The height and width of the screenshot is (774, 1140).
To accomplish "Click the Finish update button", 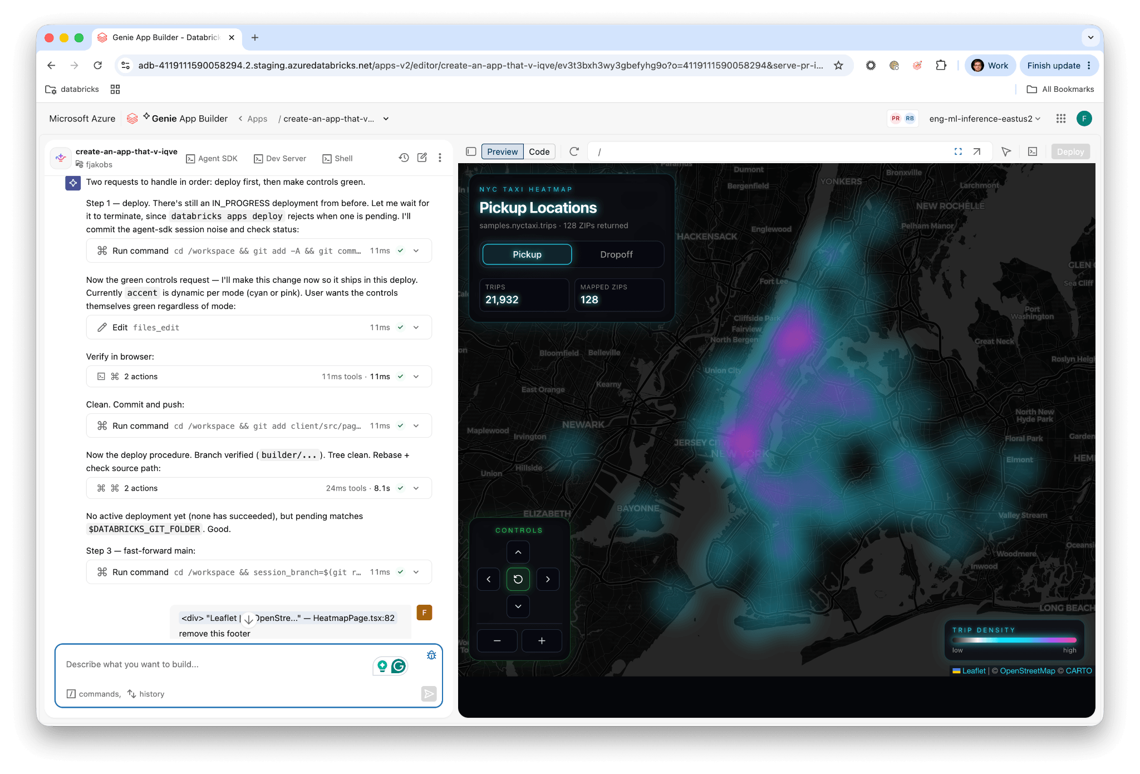I will (x=1058, y=66).
